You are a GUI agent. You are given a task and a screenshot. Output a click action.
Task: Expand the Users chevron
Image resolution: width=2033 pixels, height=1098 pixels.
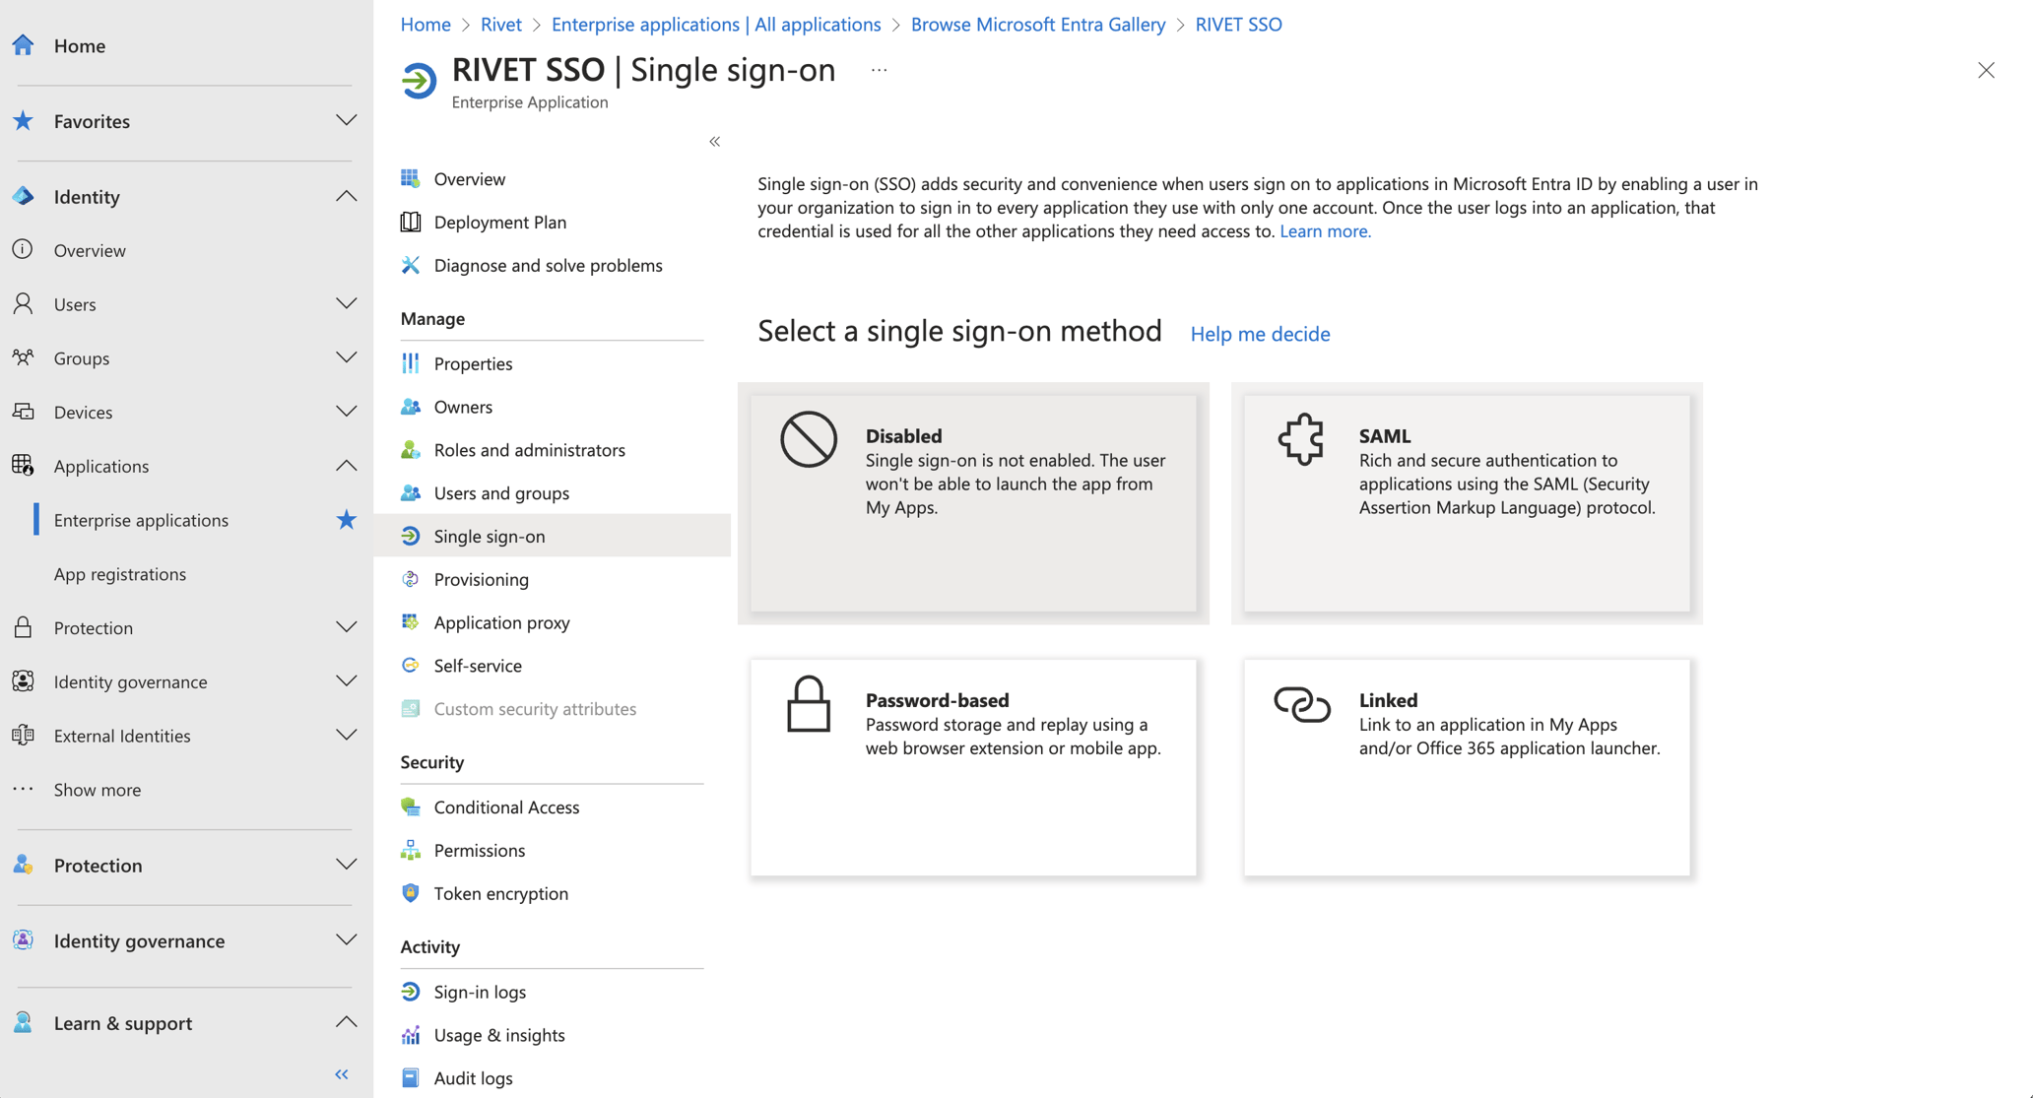click(346, 304)
